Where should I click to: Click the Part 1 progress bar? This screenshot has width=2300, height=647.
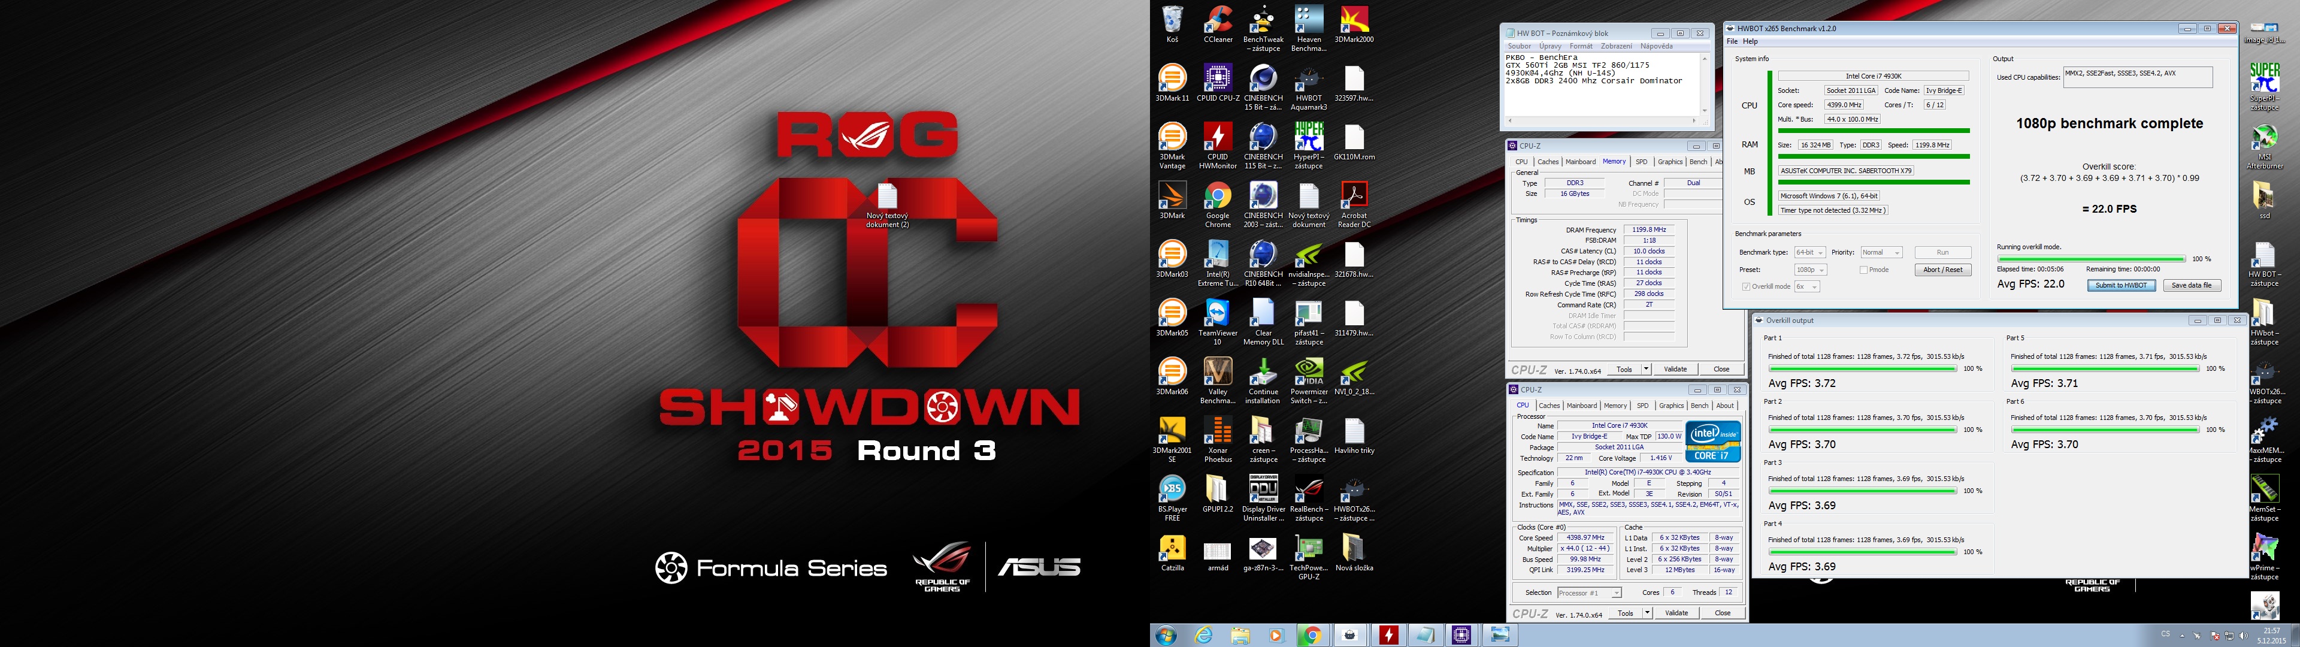click(x=1862, y=368)
